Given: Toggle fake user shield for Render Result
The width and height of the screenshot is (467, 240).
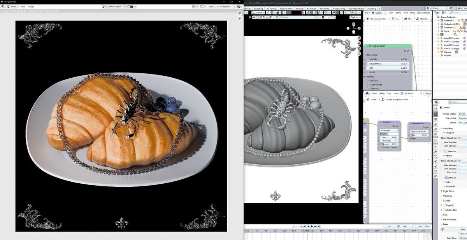Looking at the screenshot, I should point(125,7).
